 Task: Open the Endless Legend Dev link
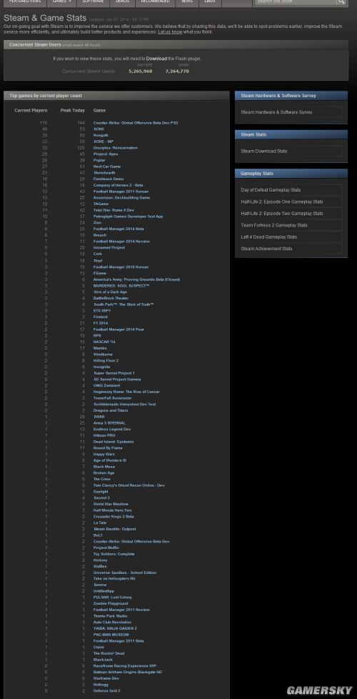click(111, 430)
